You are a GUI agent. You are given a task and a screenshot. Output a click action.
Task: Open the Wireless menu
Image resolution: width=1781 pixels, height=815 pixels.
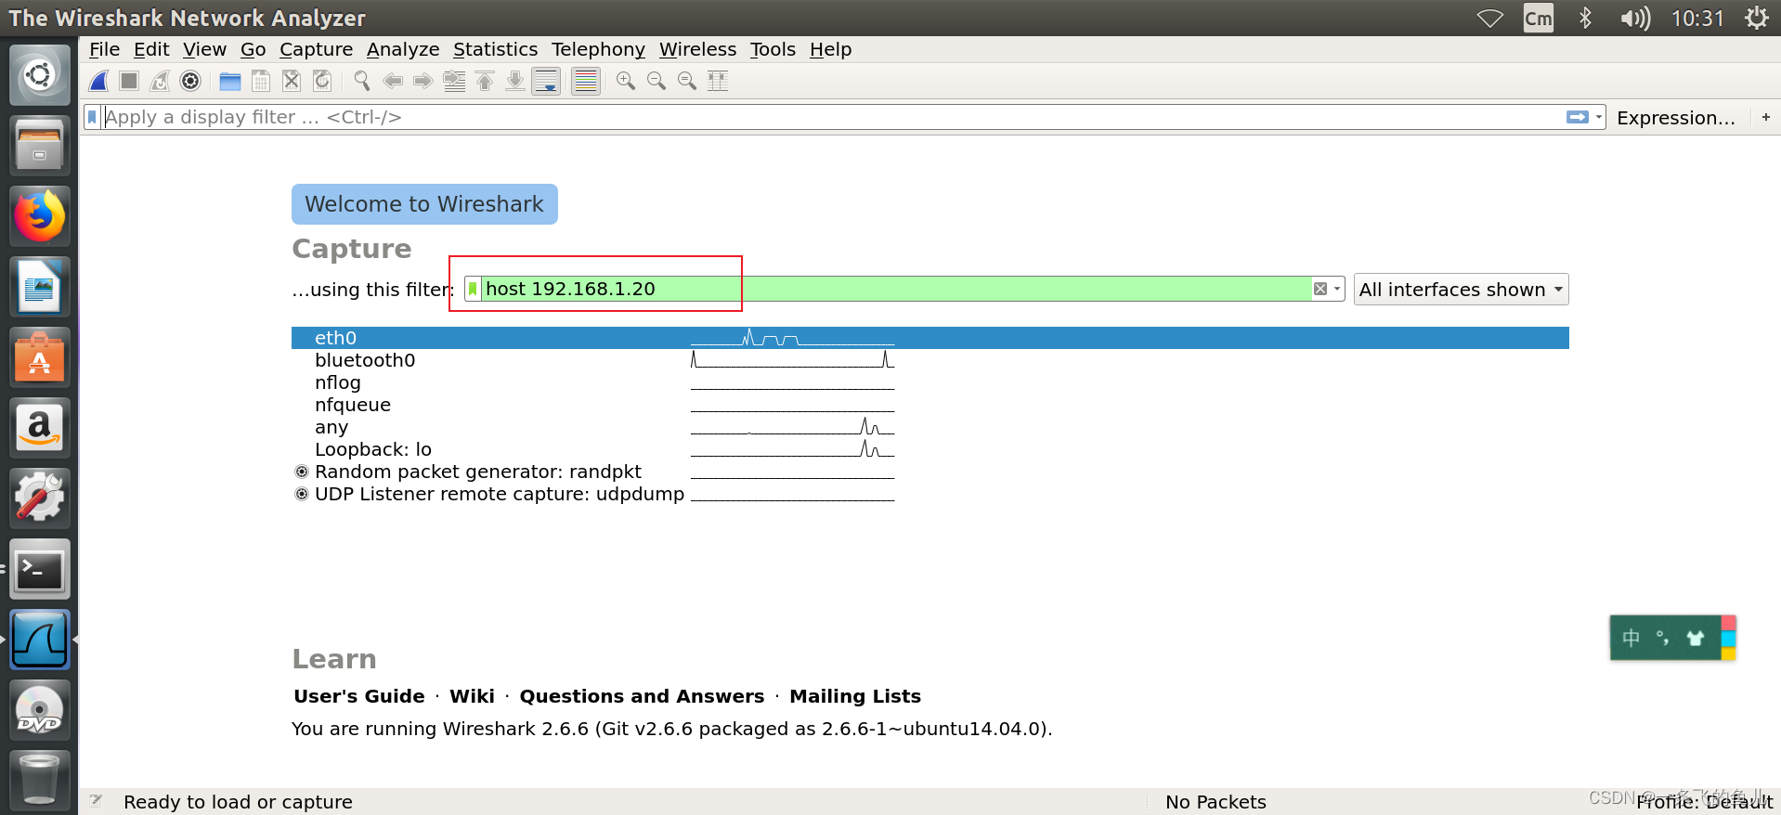[698, 49]
